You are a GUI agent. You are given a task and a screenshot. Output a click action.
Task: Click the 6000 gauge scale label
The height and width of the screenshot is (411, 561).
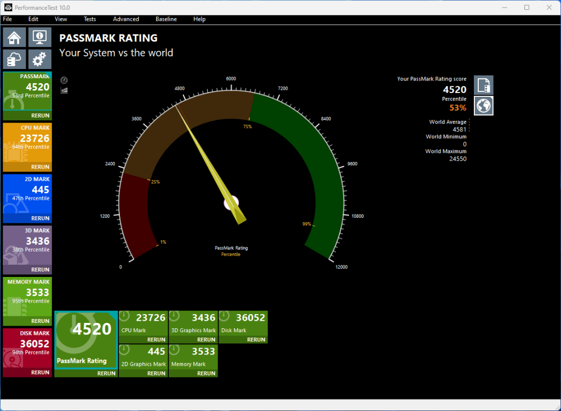231,79
